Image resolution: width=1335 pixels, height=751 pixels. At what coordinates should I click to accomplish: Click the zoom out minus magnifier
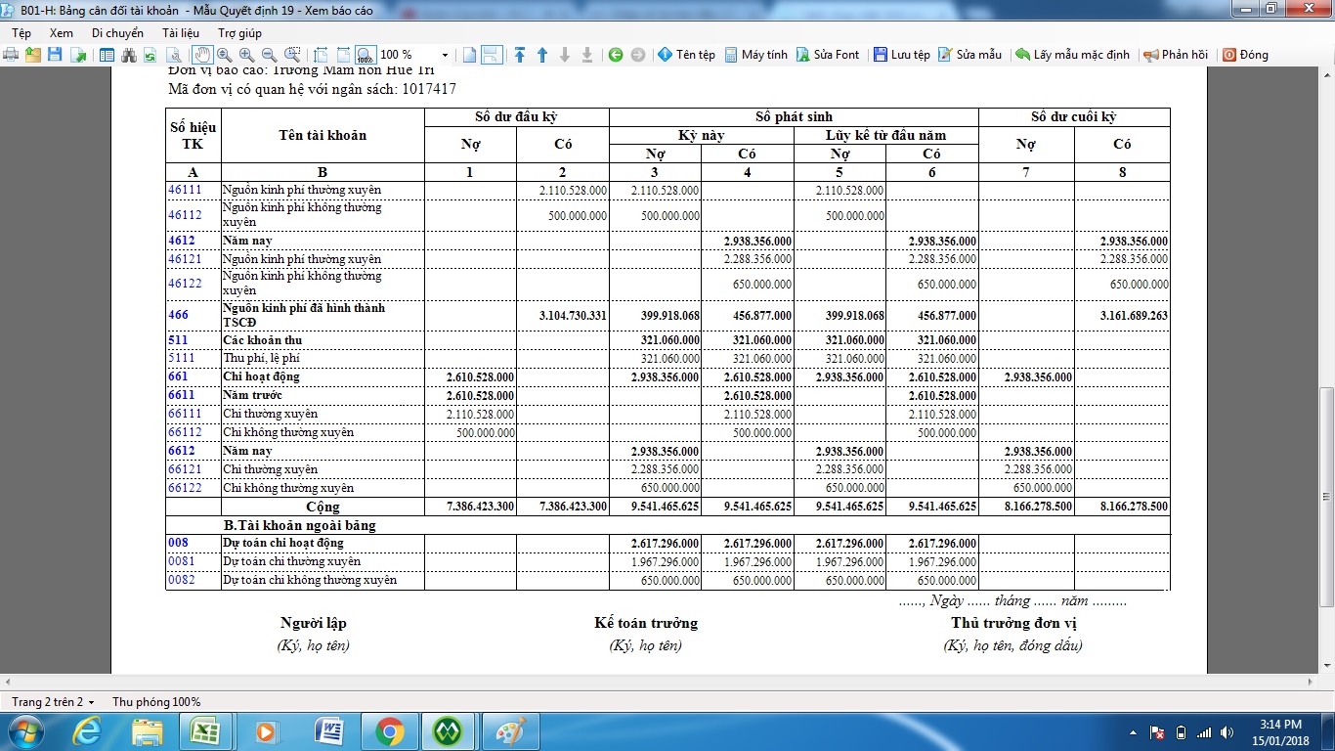tap(269, 55)
